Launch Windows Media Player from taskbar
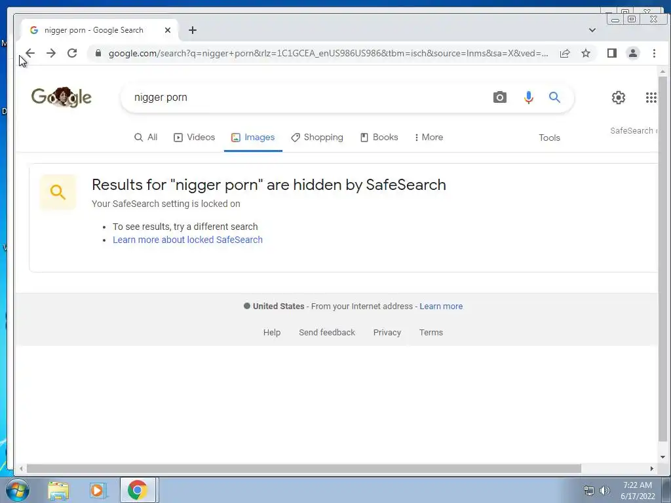 (x=97, y=491)
